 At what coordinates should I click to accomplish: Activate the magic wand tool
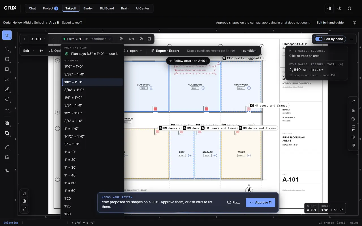7,49
